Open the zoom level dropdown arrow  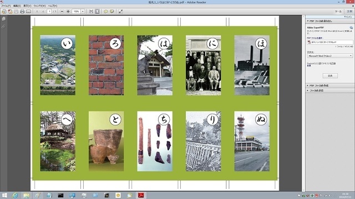83,11
